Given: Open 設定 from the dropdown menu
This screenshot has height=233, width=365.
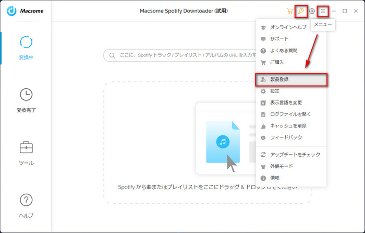Looking at the screenshot, I should click(x=291, y=91).
